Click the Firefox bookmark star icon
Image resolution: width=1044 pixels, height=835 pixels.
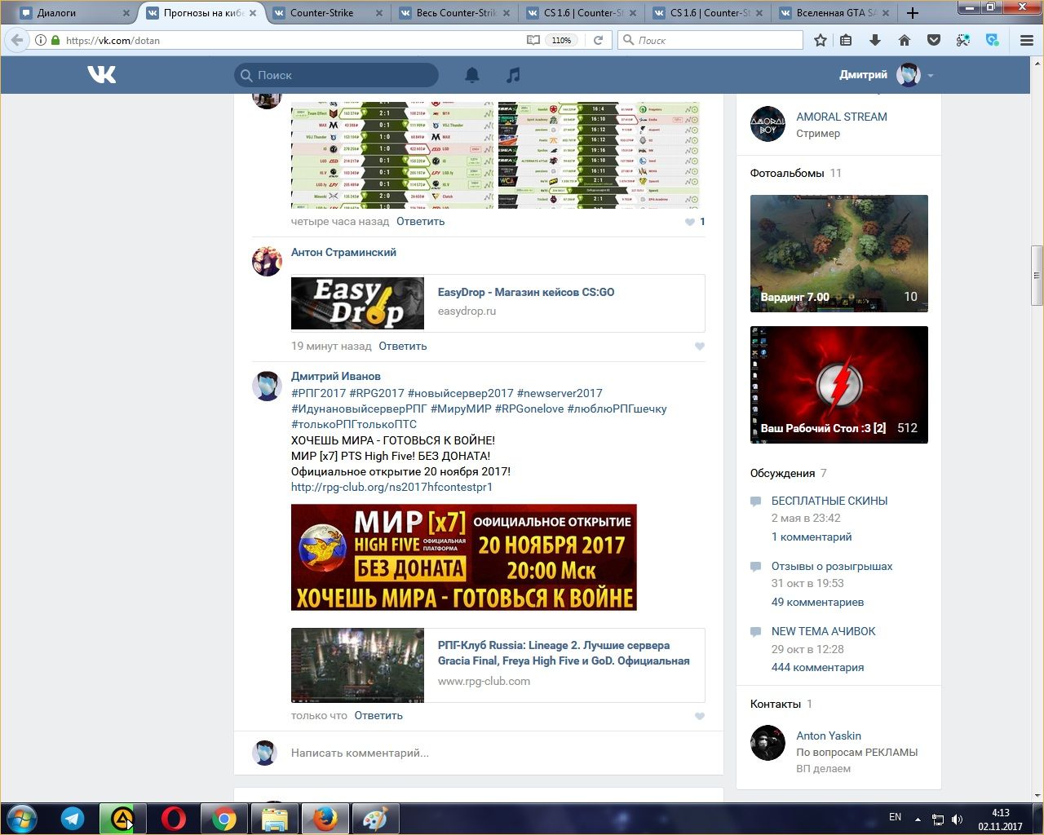[821, 40]
